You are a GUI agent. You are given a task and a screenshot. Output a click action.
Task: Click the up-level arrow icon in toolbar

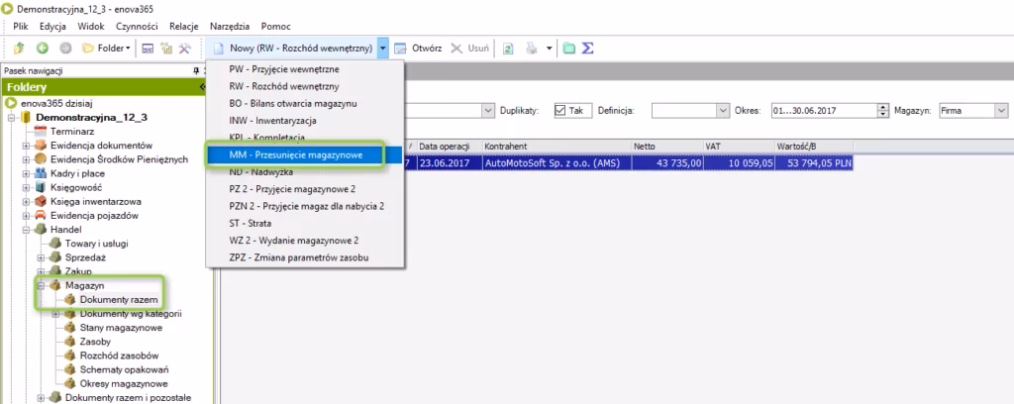tap(20, 48)
